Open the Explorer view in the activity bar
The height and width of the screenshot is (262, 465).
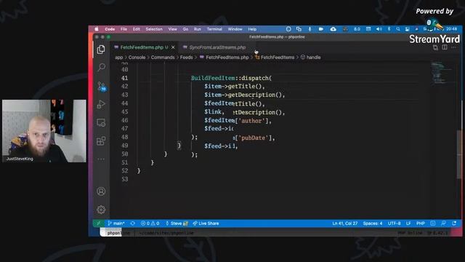point(101,49)
